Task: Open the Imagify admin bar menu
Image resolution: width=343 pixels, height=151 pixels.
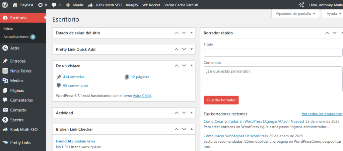Action: 132,5
